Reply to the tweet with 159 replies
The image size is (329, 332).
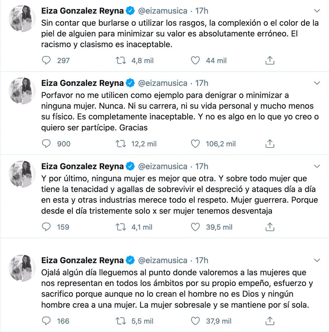point(46,227)
